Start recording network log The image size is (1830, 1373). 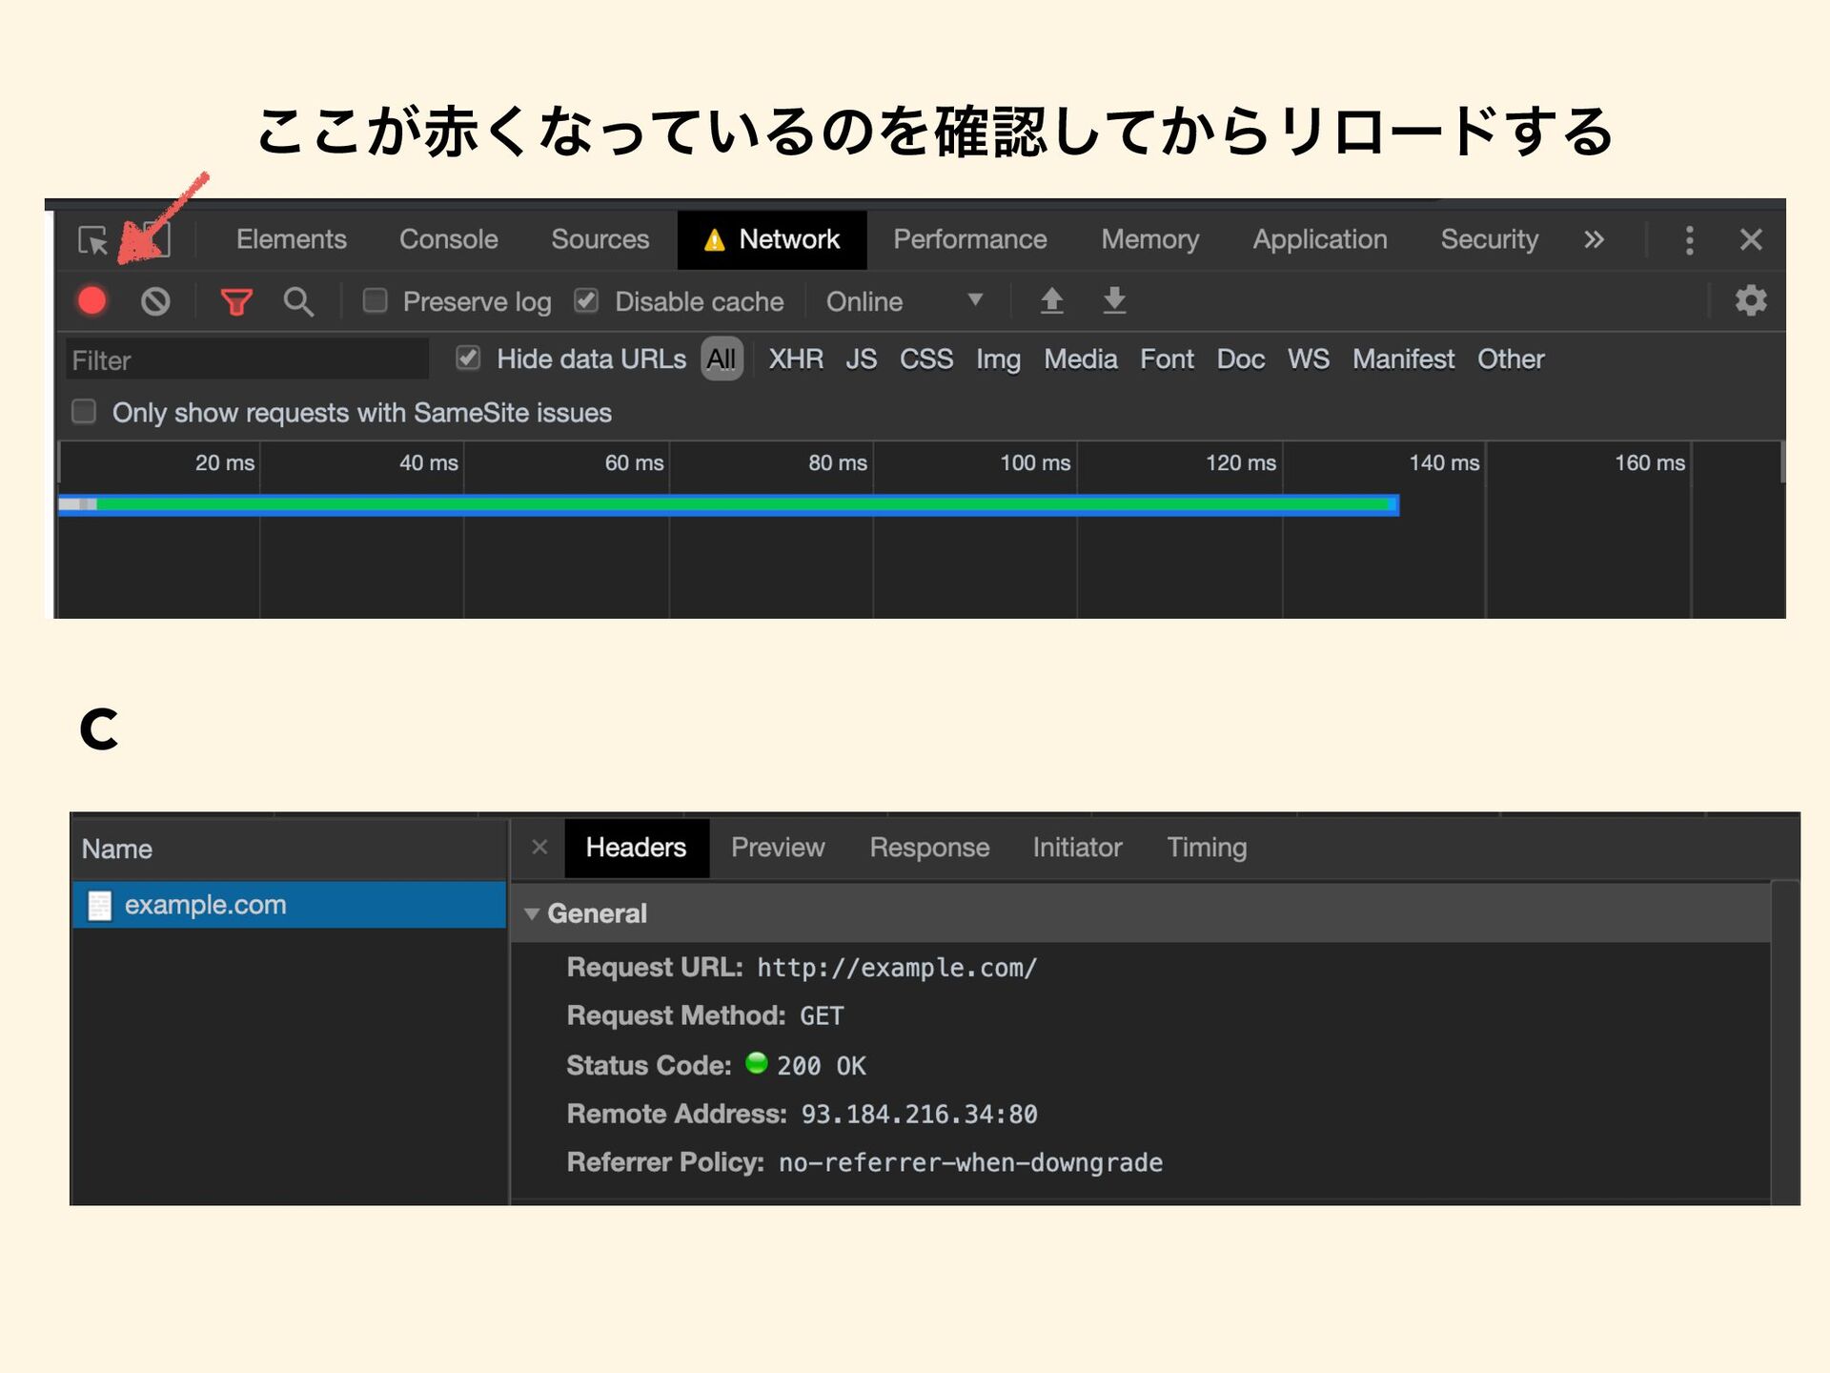tap(91, 300)
